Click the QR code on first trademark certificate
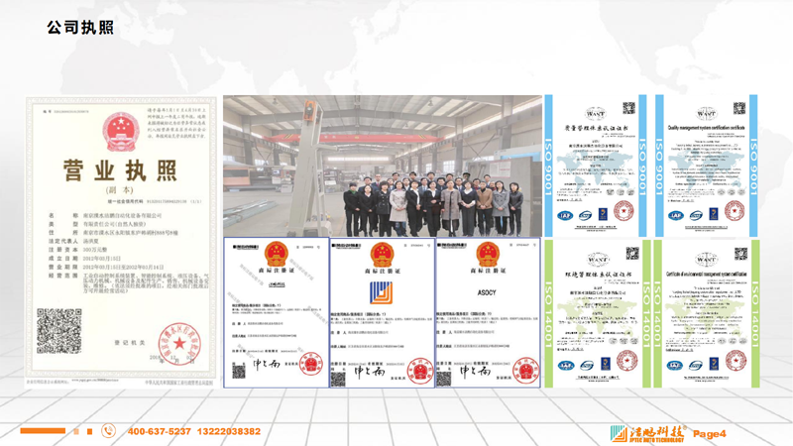The image size is (793, 446). (x=239, y=372)
